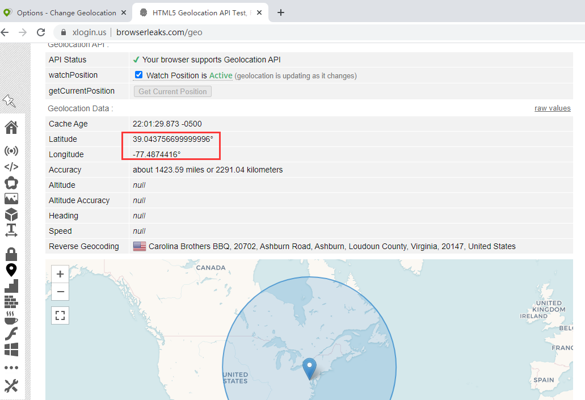Click the Altitude Accuracy null value

(139, 200)
